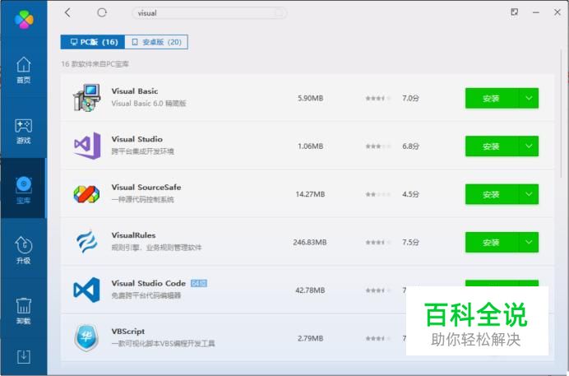Open the Visual Studio title link
The width and height of the screenshot is (569, 376).
[x=136, y=139]
